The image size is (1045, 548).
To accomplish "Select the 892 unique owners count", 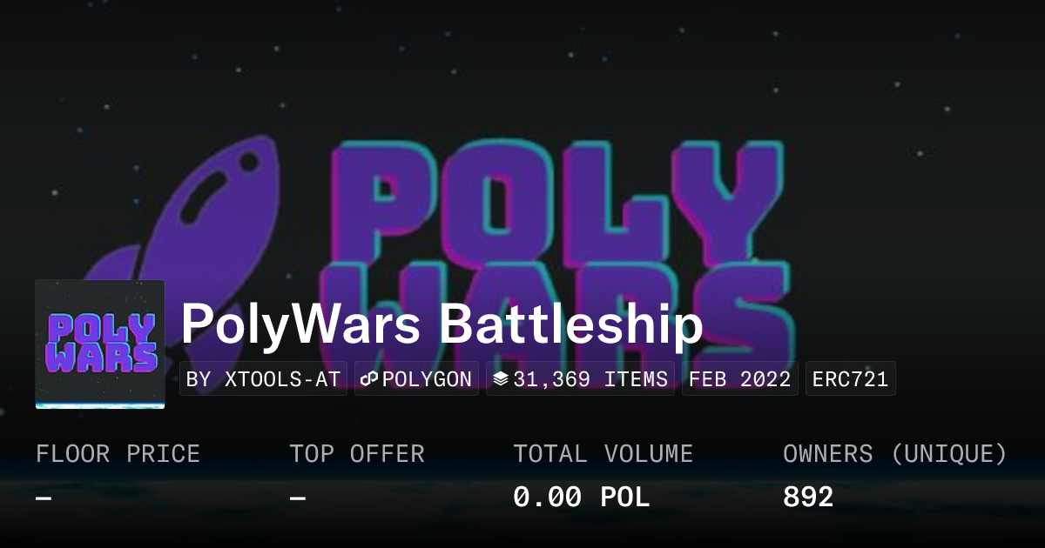I will click(808, 498).
